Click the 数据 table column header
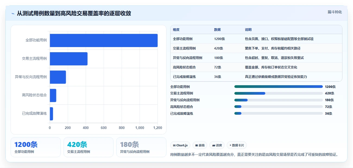 coord(217,30)
